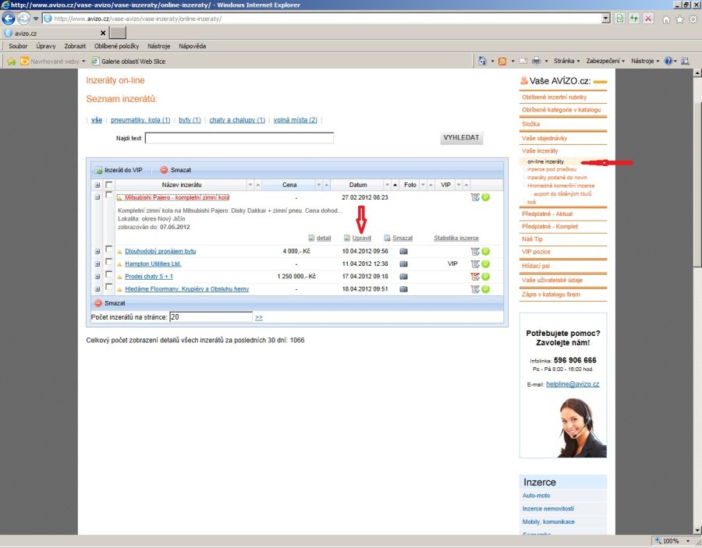Open the Zobrazit menu
This screenshot has width=702, height=548.
click(75, 46)
